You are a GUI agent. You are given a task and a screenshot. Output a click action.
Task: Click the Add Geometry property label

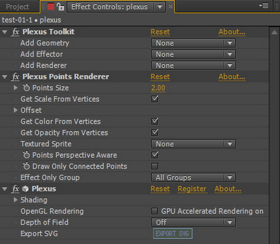[45, 43]
